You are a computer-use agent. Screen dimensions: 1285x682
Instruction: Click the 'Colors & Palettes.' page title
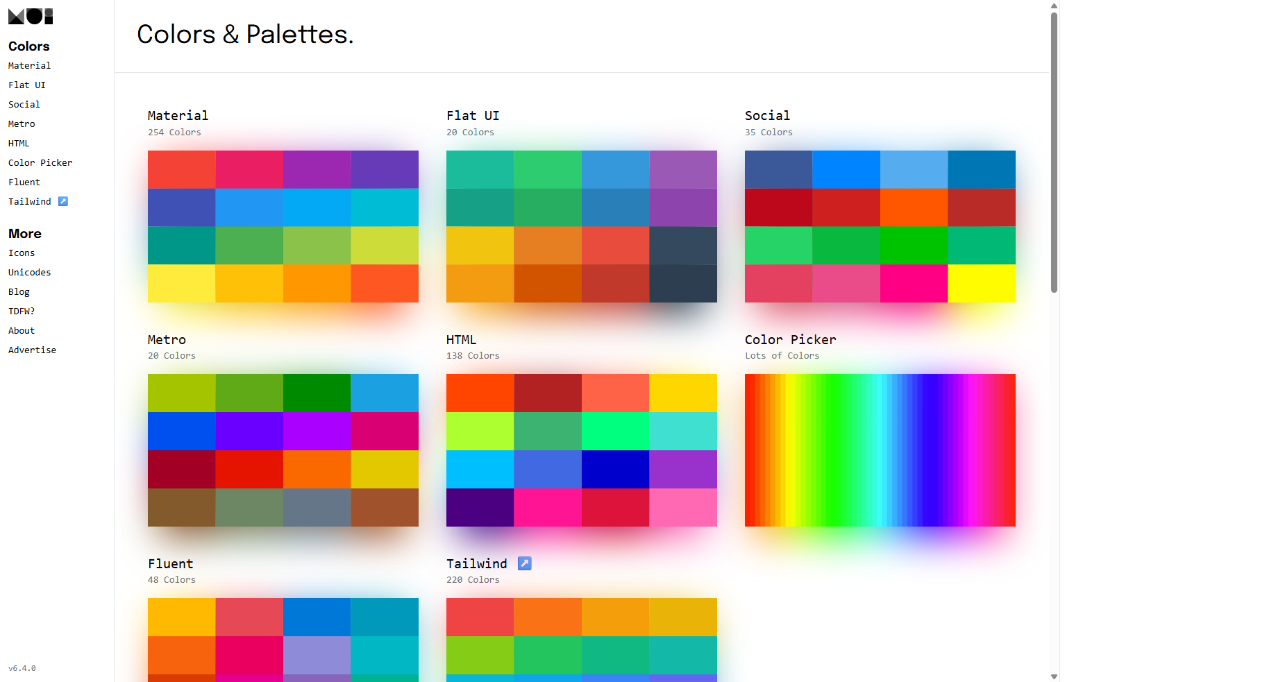[245, 34]
